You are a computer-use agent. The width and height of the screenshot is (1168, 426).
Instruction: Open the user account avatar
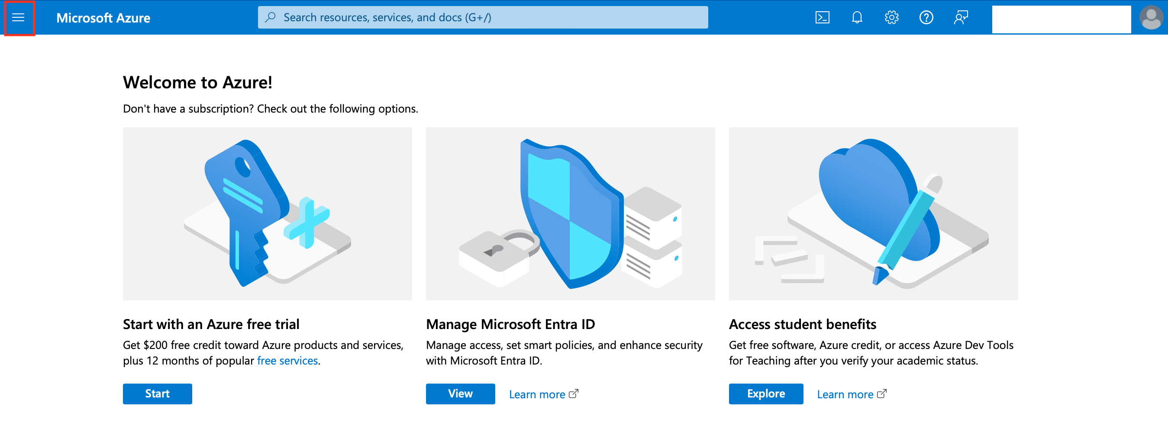[x=1151, y=18]
